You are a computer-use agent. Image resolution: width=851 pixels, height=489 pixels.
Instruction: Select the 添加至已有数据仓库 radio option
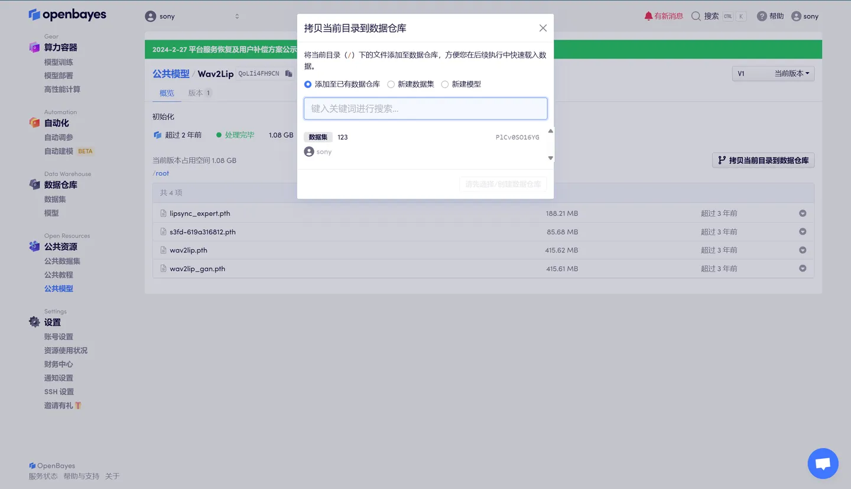point(307,84)
